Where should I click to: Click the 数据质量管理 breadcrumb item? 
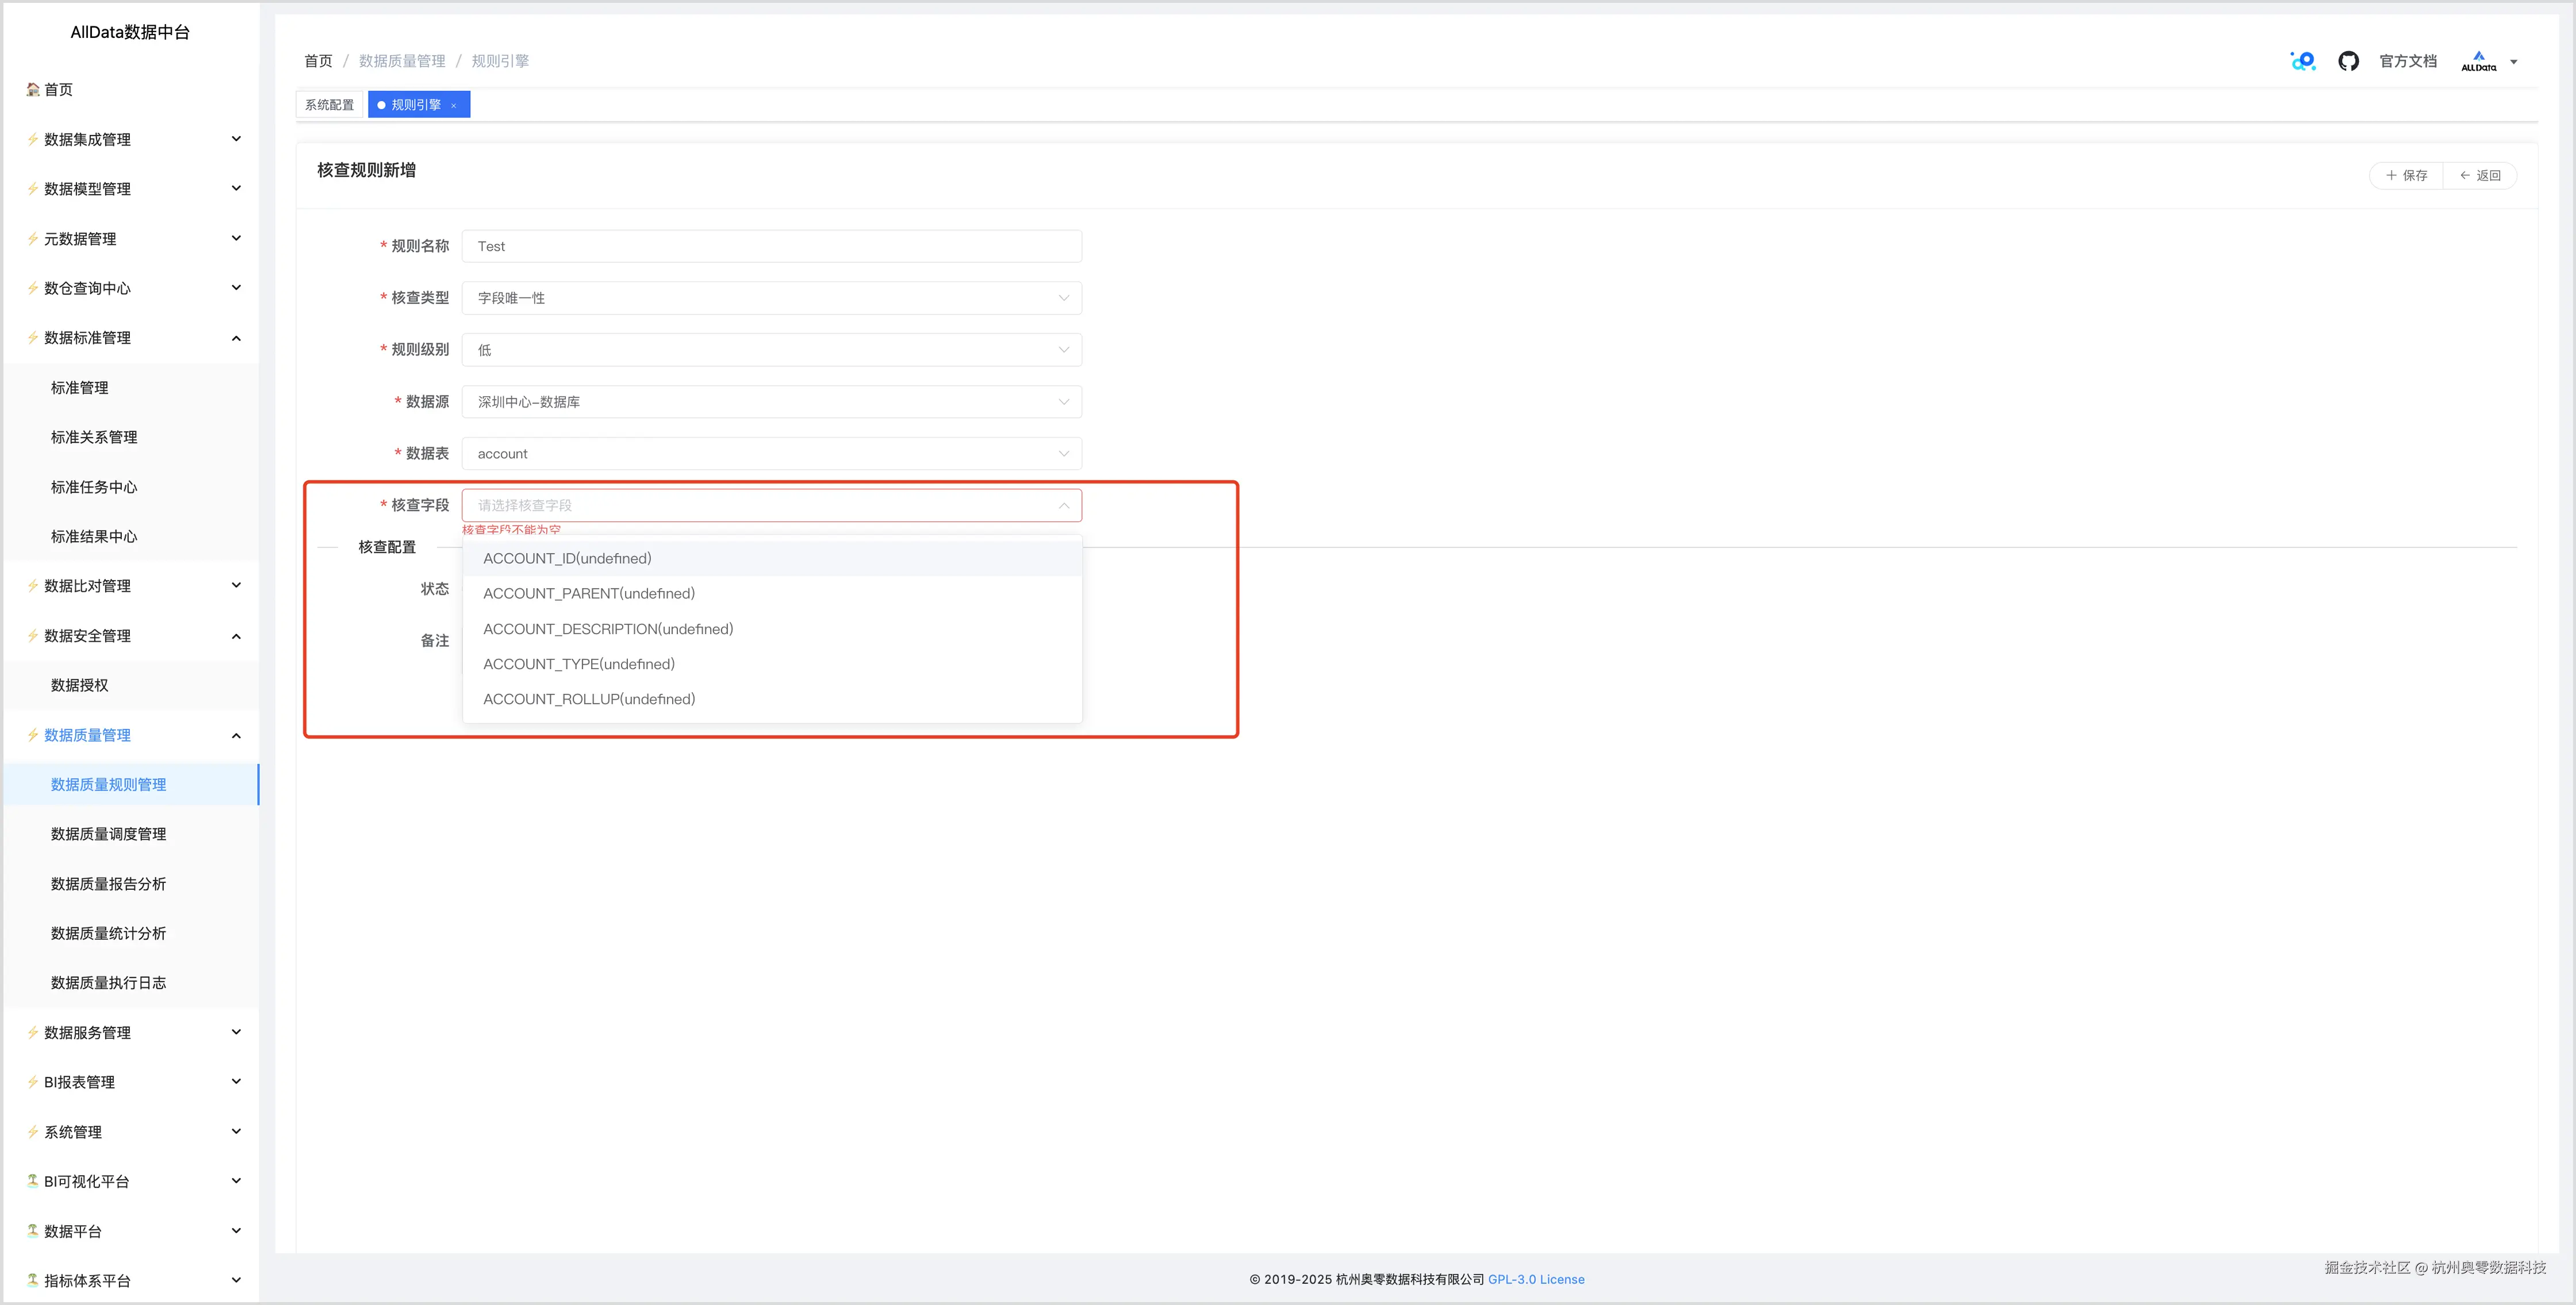click(402, 61)
